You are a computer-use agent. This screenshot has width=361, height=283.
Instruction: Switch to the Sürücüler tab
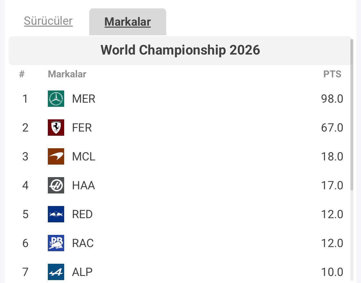tap(48, 21)
